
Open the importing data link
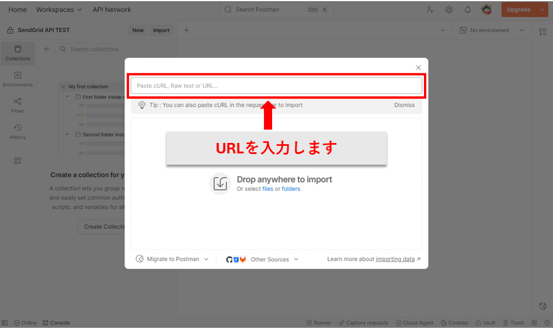point(395,259)
